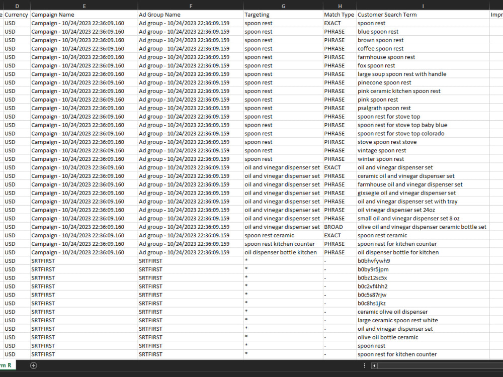Select the 'blue spoon rest' search term cell

click(423, 32)
